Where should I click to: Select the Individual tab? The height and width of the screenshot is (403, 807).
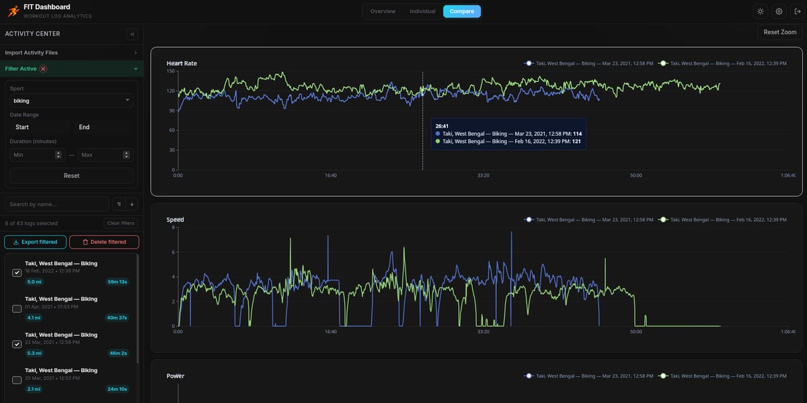tap(422, 11)
